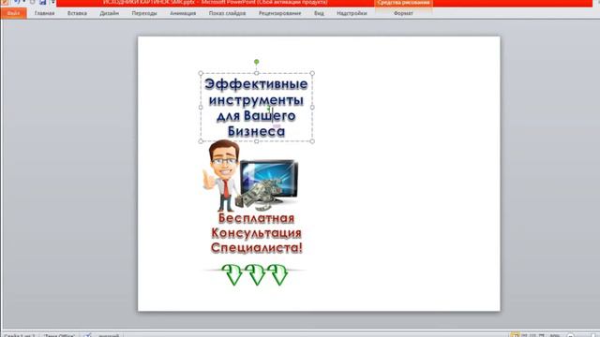
Task: Click the green rotation handle above the text box
Action: 256,62
